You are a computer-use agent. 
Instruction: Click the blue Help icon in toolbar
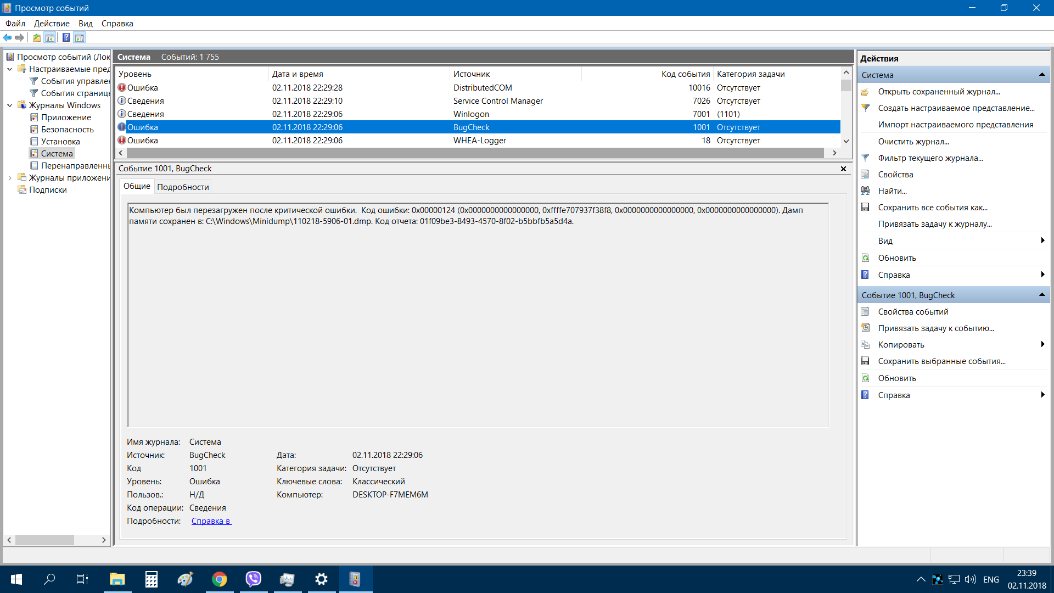tap(66, 38)
